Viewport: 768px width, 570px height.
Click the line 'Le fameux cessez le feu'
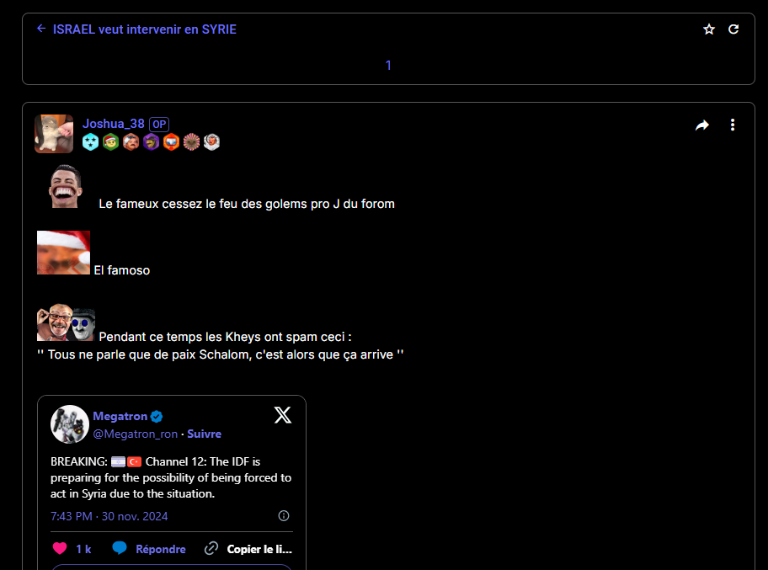coord(247,204)
